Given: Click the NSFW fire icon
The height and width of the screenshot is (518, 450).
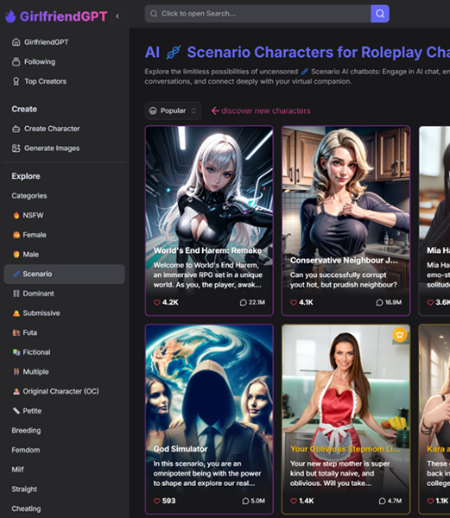Looking at the screenshot, I should [16, 215].
